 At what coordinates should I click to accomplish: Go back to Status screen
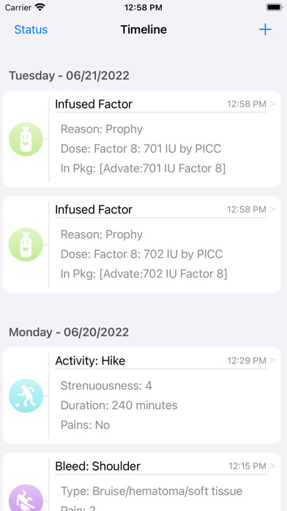31,29
